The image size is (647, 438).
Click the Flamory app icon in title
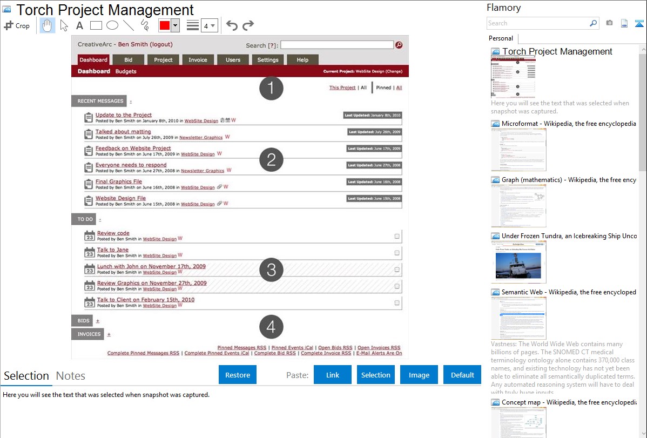point(6,9)
